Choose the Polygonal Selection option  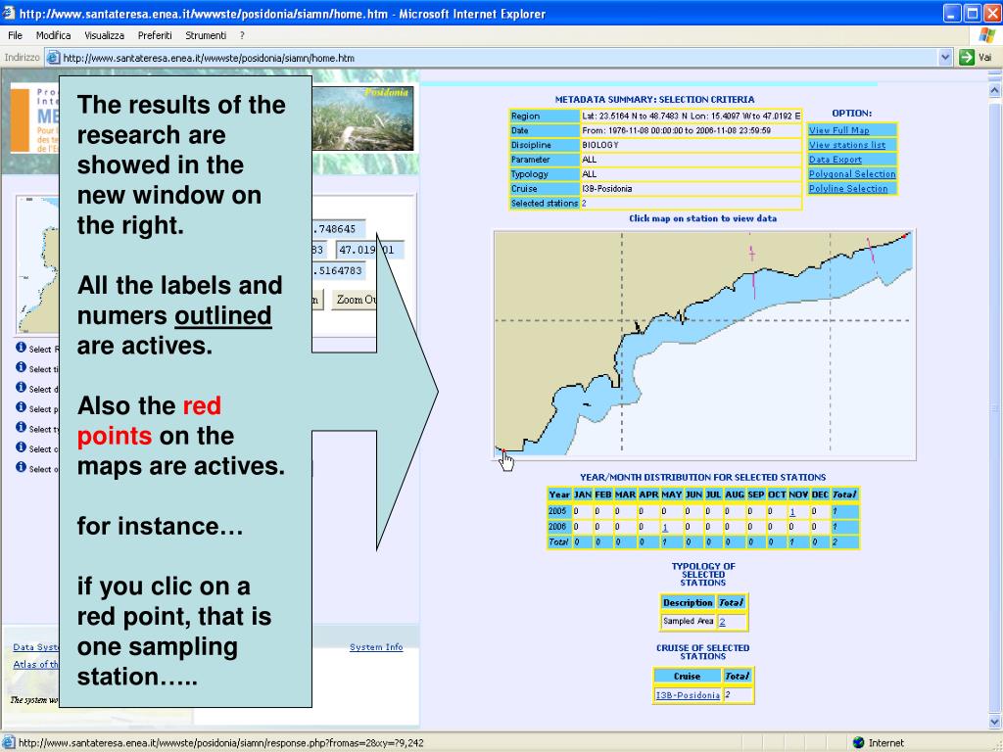tap(852, 174)
